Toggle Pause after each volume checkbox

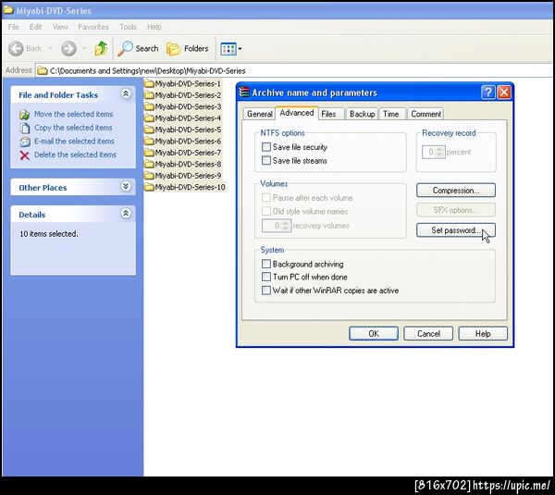pos(266,198)
